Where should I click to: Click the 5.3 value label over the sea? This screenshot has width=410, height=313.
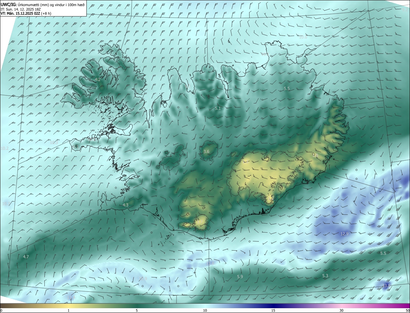[x=325, y=276]
